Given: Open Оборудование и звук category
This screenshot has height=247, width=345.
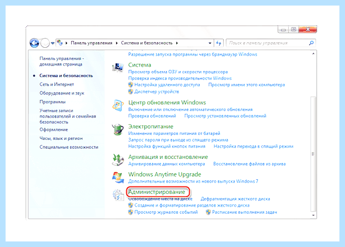Looking at the screenshot, I should coord(62,93).
